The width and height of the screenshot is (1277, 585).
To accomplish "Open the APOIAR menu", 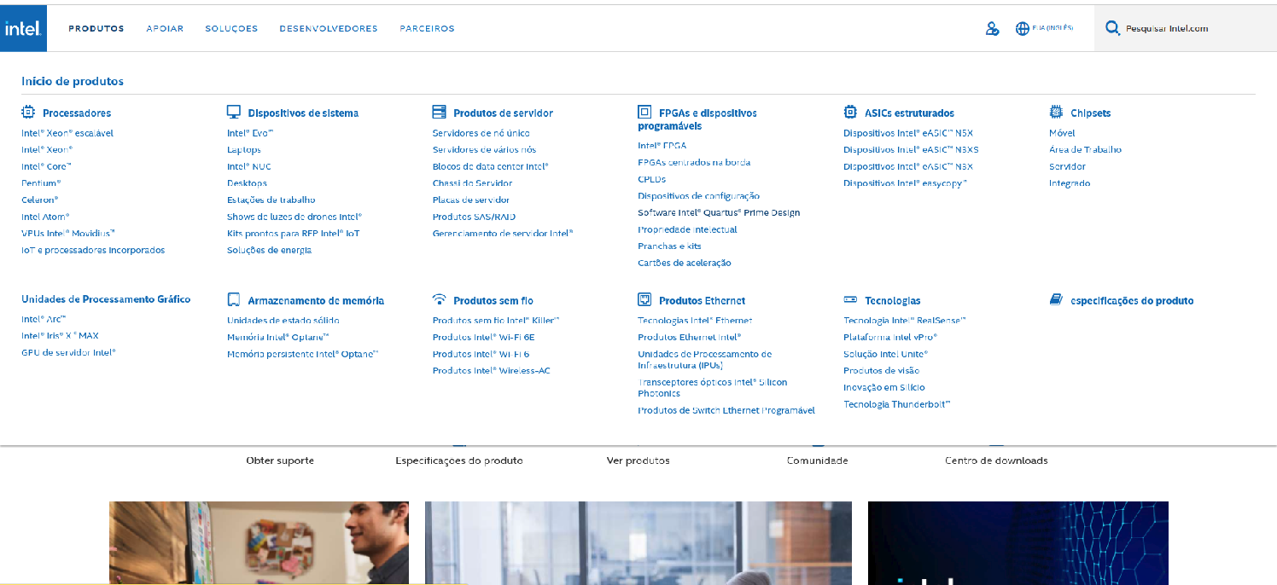I will pyautogui.click(x=165, y=28).
